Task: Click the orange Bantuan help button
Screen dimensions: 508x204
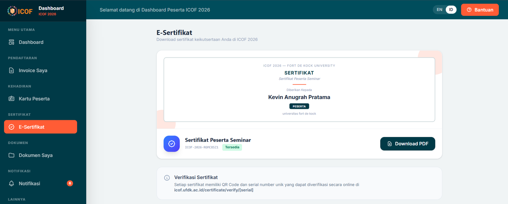Action: point(480,10)
